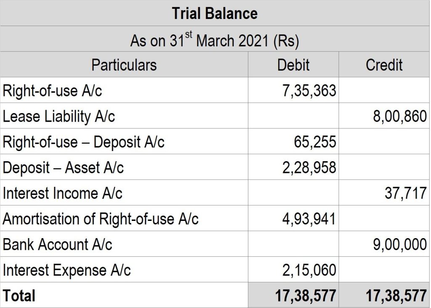Select the Amortisation of Right-of-use A/c label
Image resolution: width=431 pixels, height=308 pixels.
[x=101, y=219]
